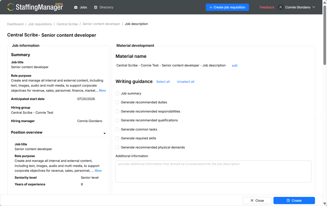The width and height of the screenshot is (327, 206).
Task: Enable Generate recommended qualifications
Action: [117, 120]
